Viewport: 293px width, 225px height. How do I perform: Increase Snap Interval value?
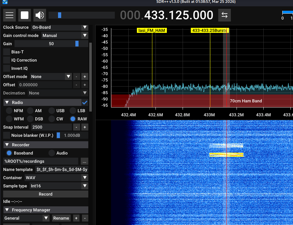(x=85, y=127)
